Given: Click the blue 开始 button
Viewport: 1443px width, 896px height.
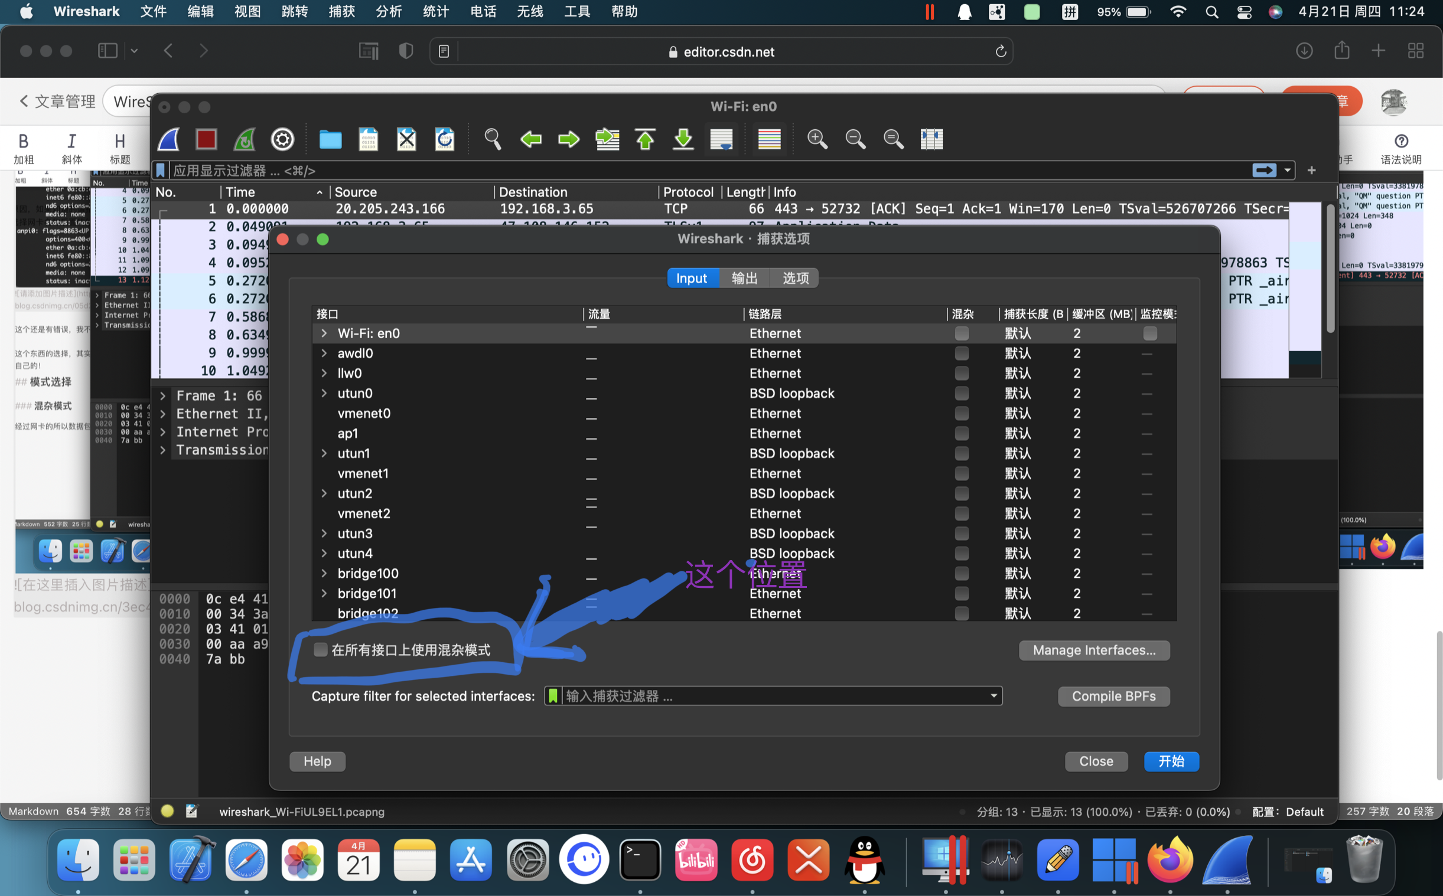Looking at the screenshot, I should (x=1171, y=761).
